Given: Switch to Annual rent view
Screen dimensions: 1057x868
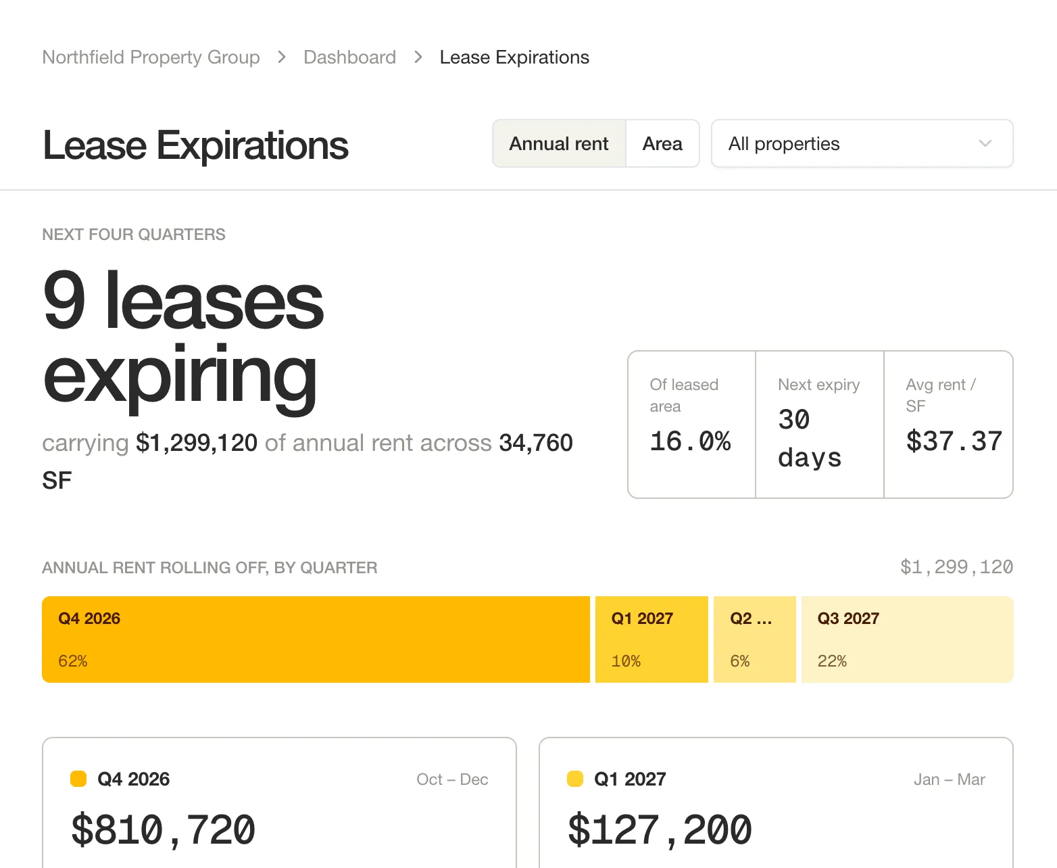Looking at the screenshot, I should [559, 143].
